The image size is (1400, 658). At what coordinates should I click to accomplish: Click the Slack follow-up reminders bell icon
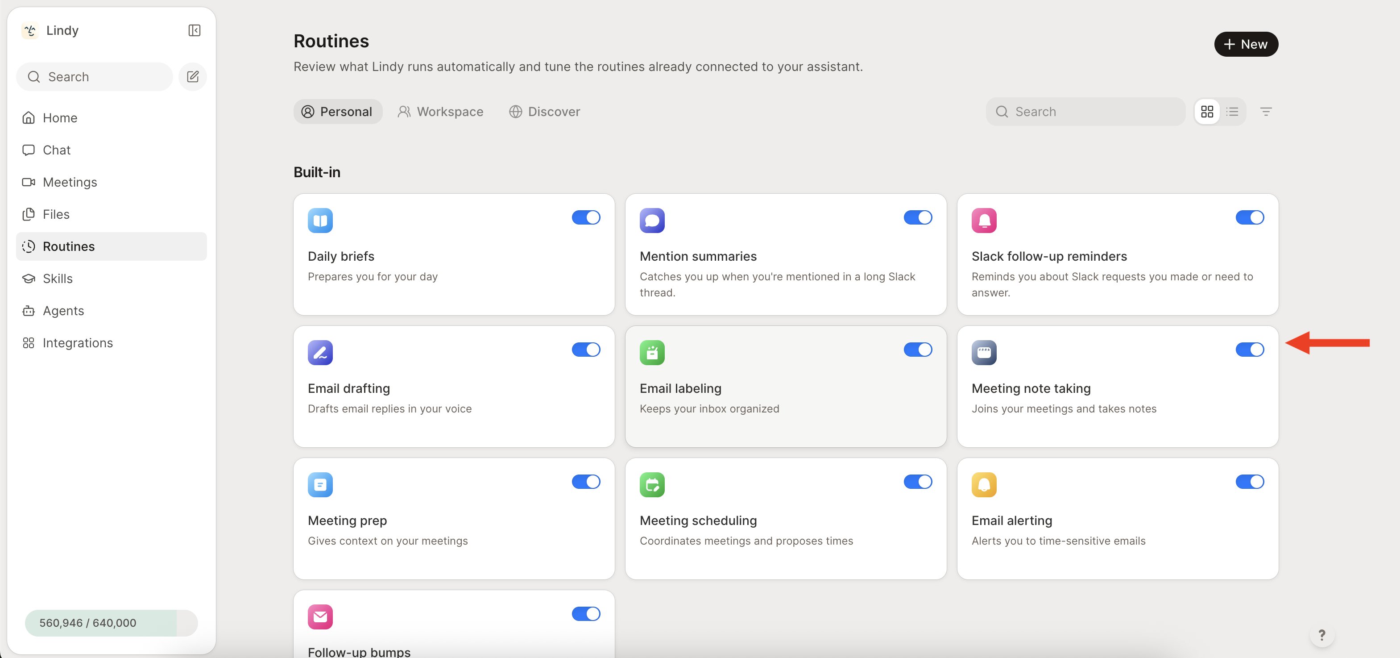984,220
